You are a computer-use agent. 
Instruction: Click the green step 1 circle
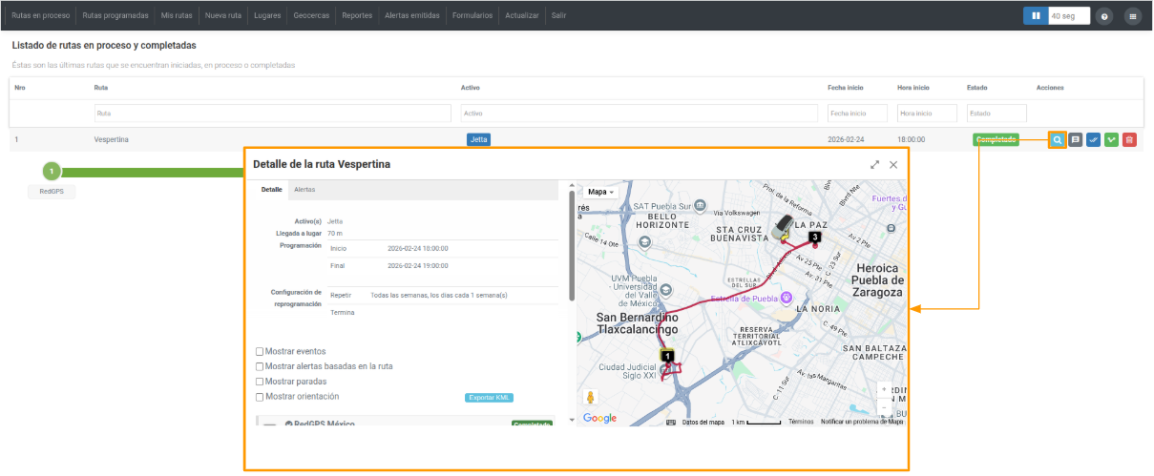(x=52, y=172)
